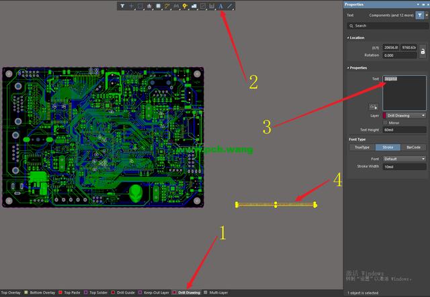This screenshot has width=430, height=297.
Task: Click the Drill Guide color swatch
Action: [113, 292]
